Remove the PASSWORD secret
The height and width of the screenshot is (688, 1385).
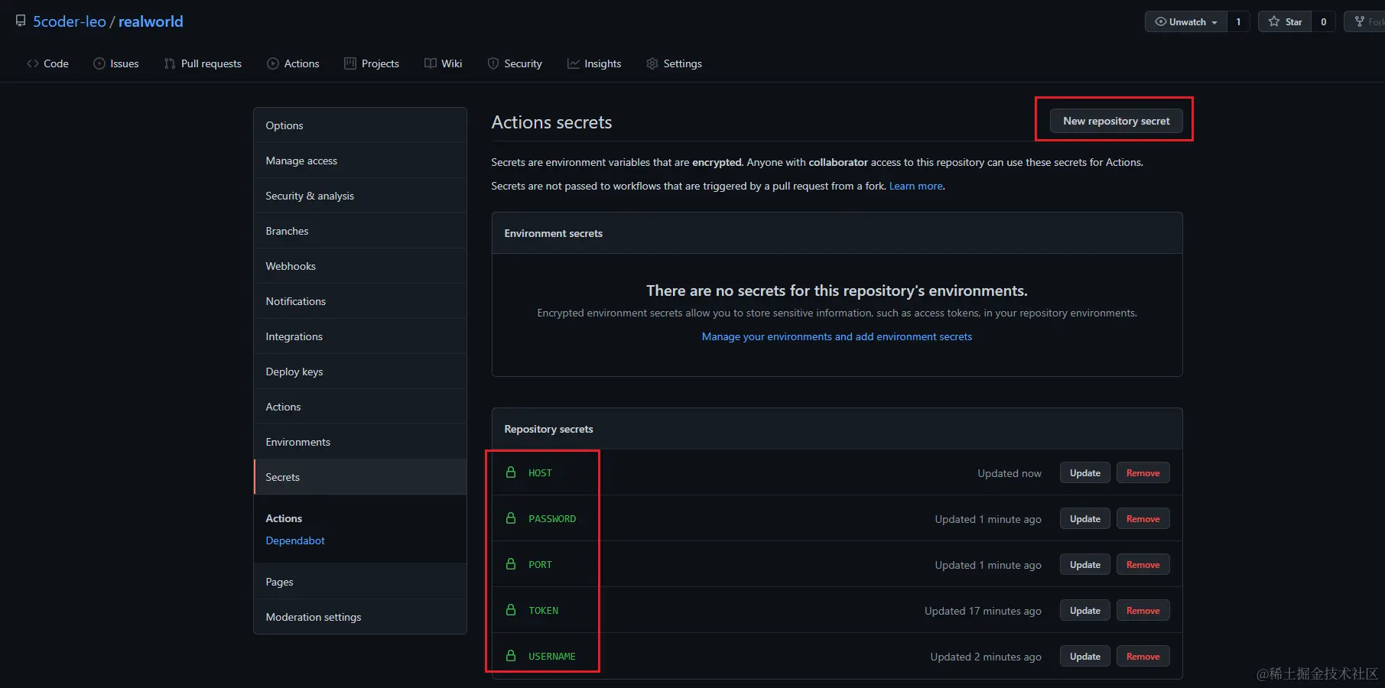click(x=1143, y=519)
